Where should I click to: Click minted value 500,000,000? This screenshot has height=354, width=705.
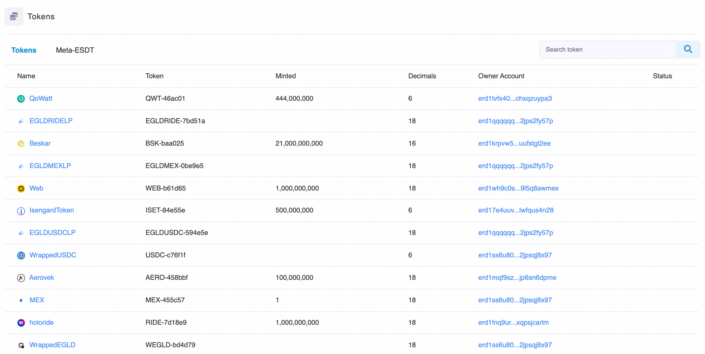tap(294, 210)
